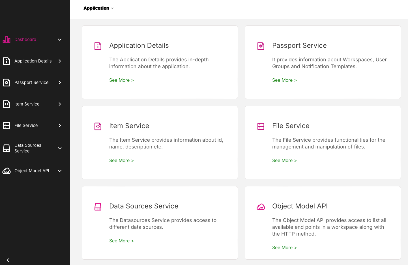Click the File Service icon in sidebar

tap(7, 126)
